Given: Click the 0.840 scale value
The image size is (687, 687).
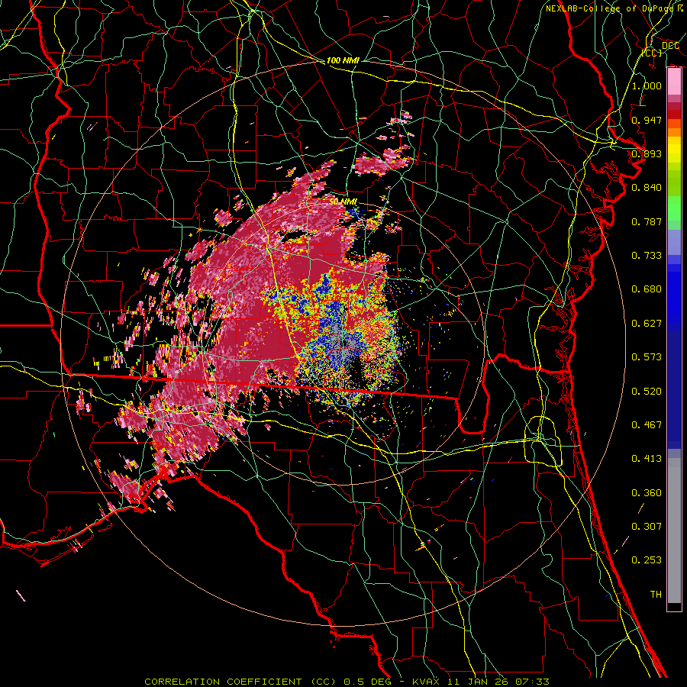Looking at the screenshot, I should [647, 188].
